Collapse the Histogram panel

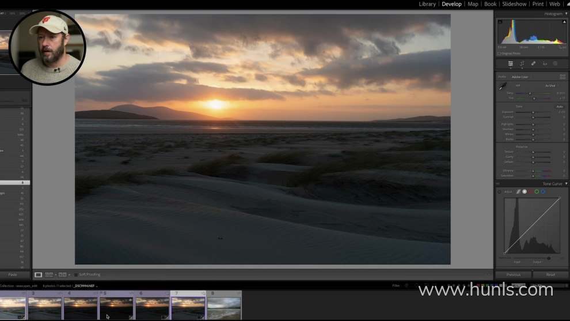click(566, 14)
